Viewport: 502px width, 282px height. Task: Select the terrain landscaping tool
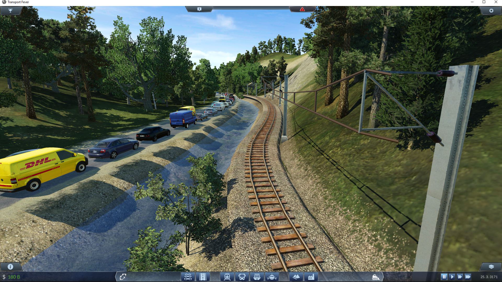(296, 277)
